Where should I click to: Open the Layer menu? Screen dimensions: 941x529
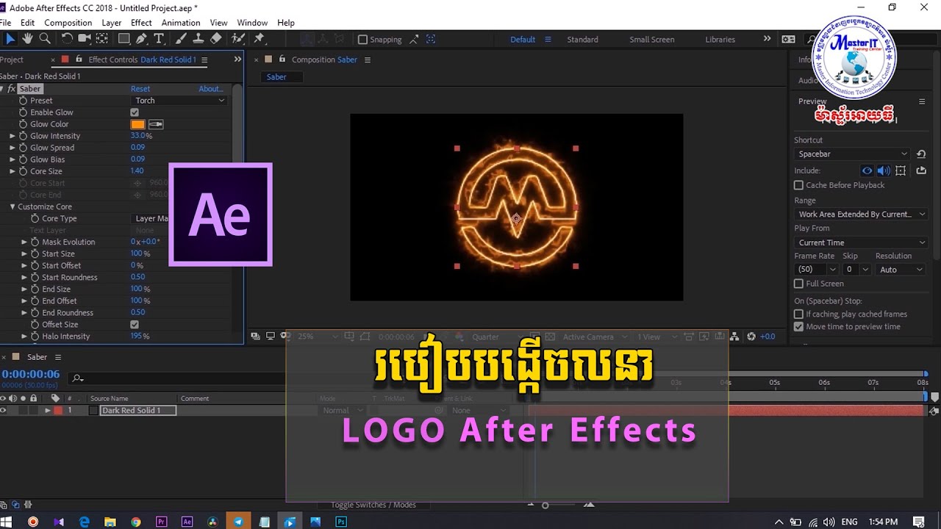[112, 23]
